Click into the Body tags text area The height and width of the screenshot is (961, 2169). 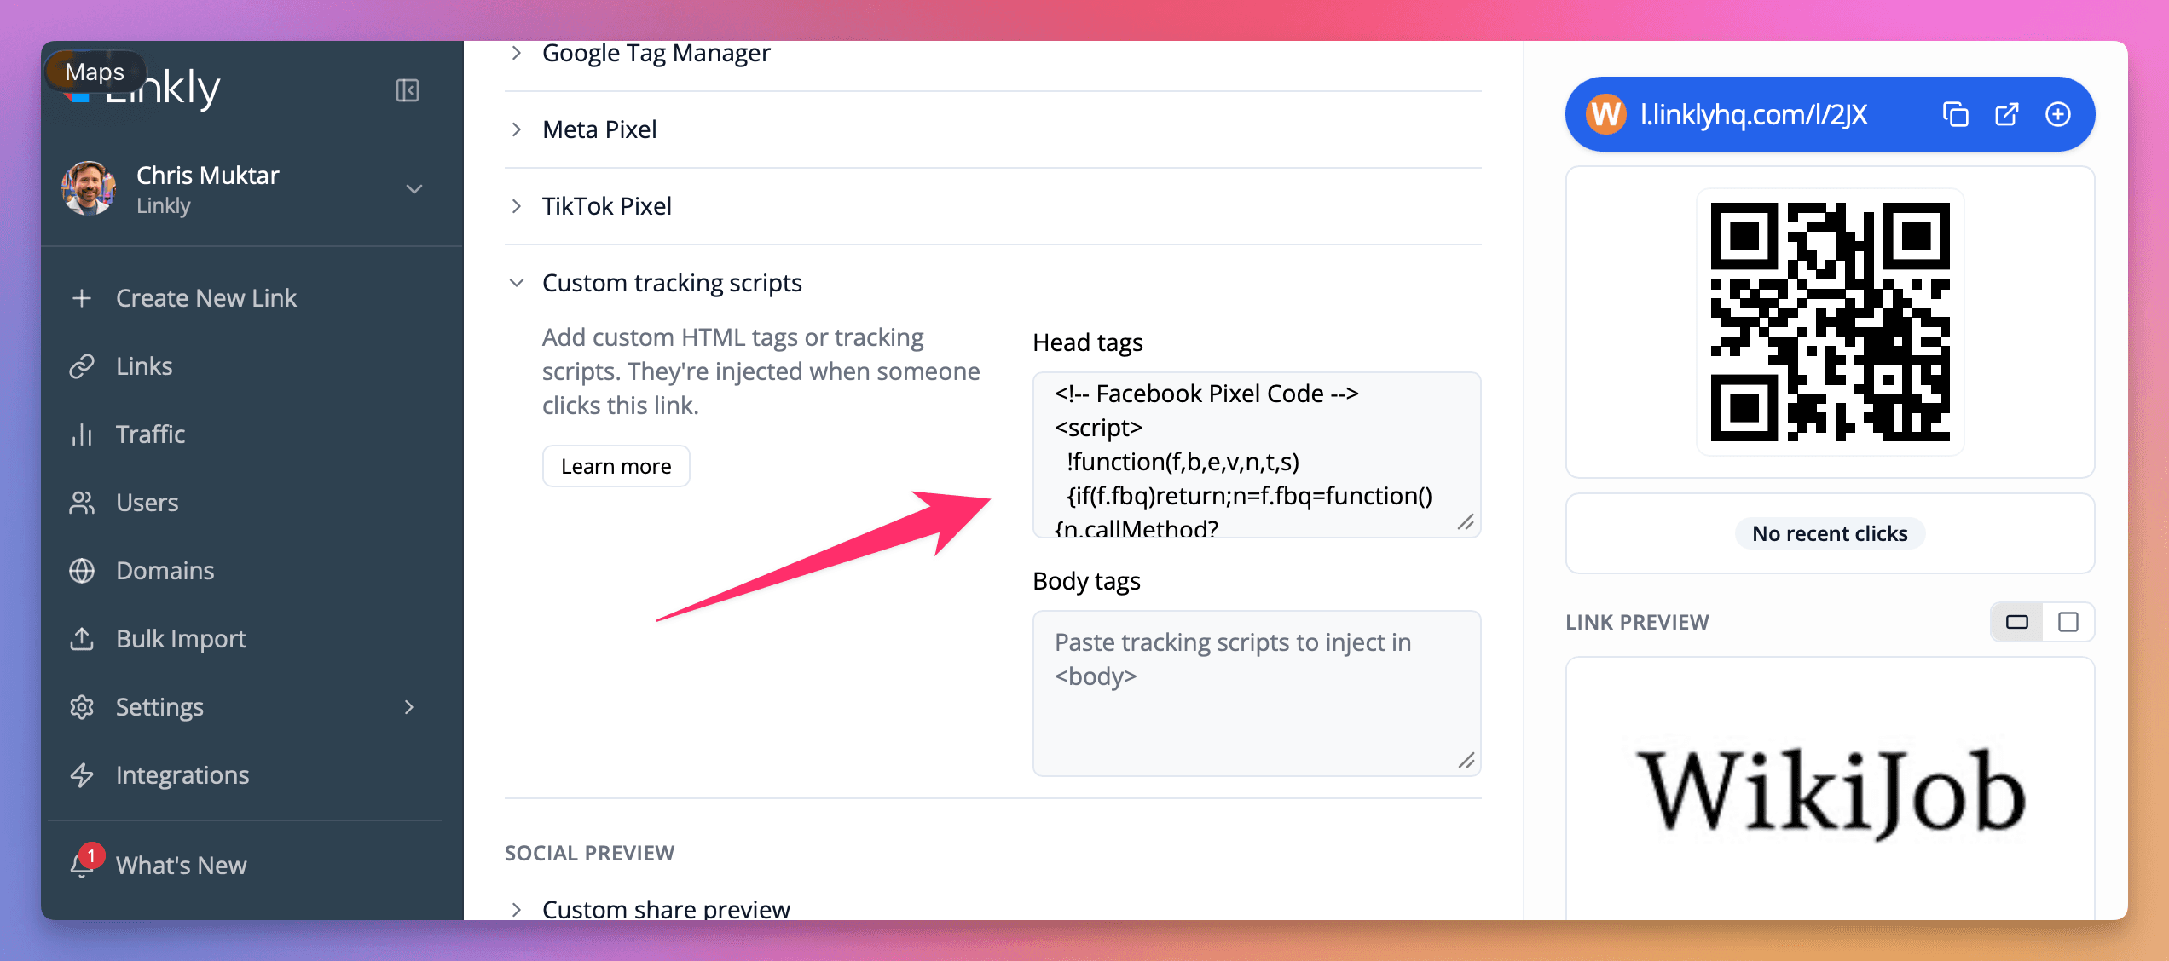click(x=1257, y=693)
